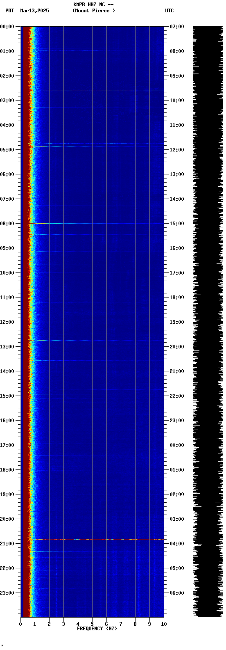Click the PDT time label '21:00'

(7, 544)
